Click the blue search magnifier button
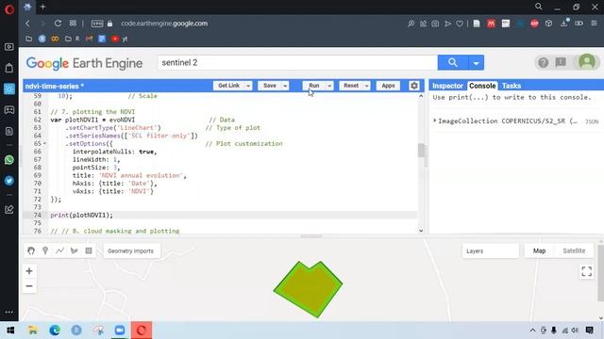This screenshot has width=604, height=339. pyautogui.click(x=453, y=63)
